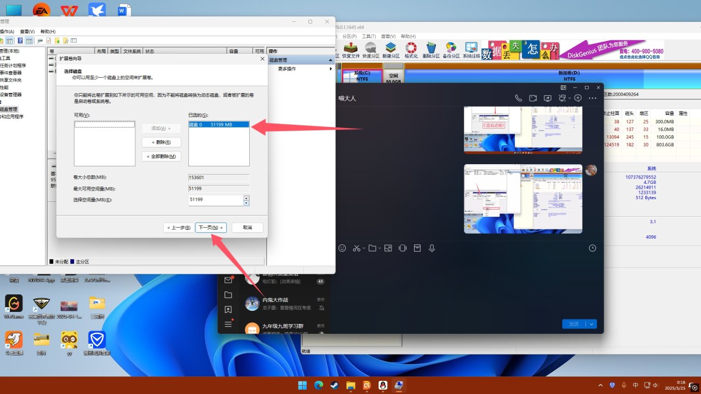Open the 查看(V) menu in Disk Management
Screen dimensions: 701x394
pyautogui.click(x=27, y=32)
